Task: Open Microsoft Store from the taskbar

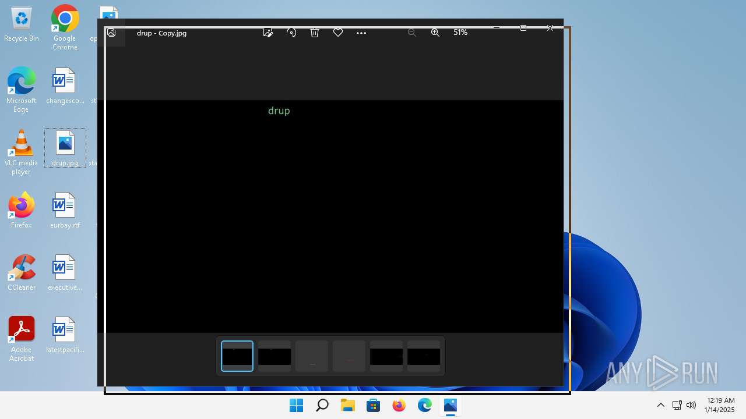Action: (x=373, y=405)
